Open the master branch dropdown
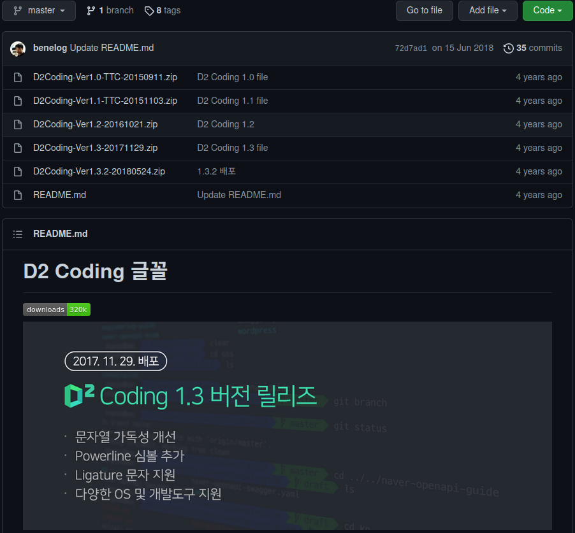 pyautogui.click(x=39, y=11)
